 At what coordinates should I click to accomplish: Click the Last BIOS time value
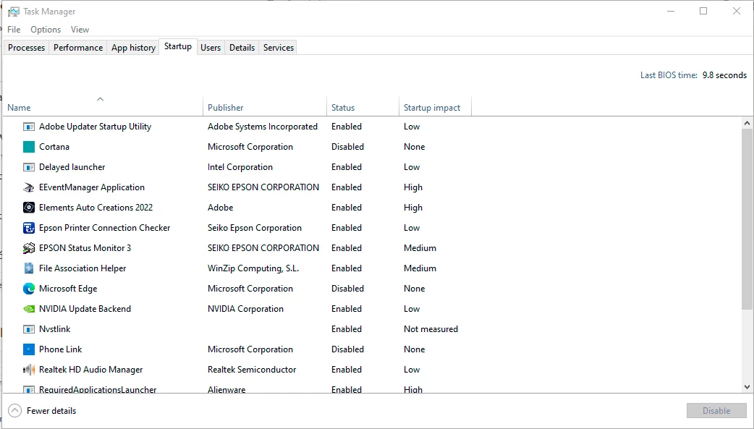click(x=724, y=75)
